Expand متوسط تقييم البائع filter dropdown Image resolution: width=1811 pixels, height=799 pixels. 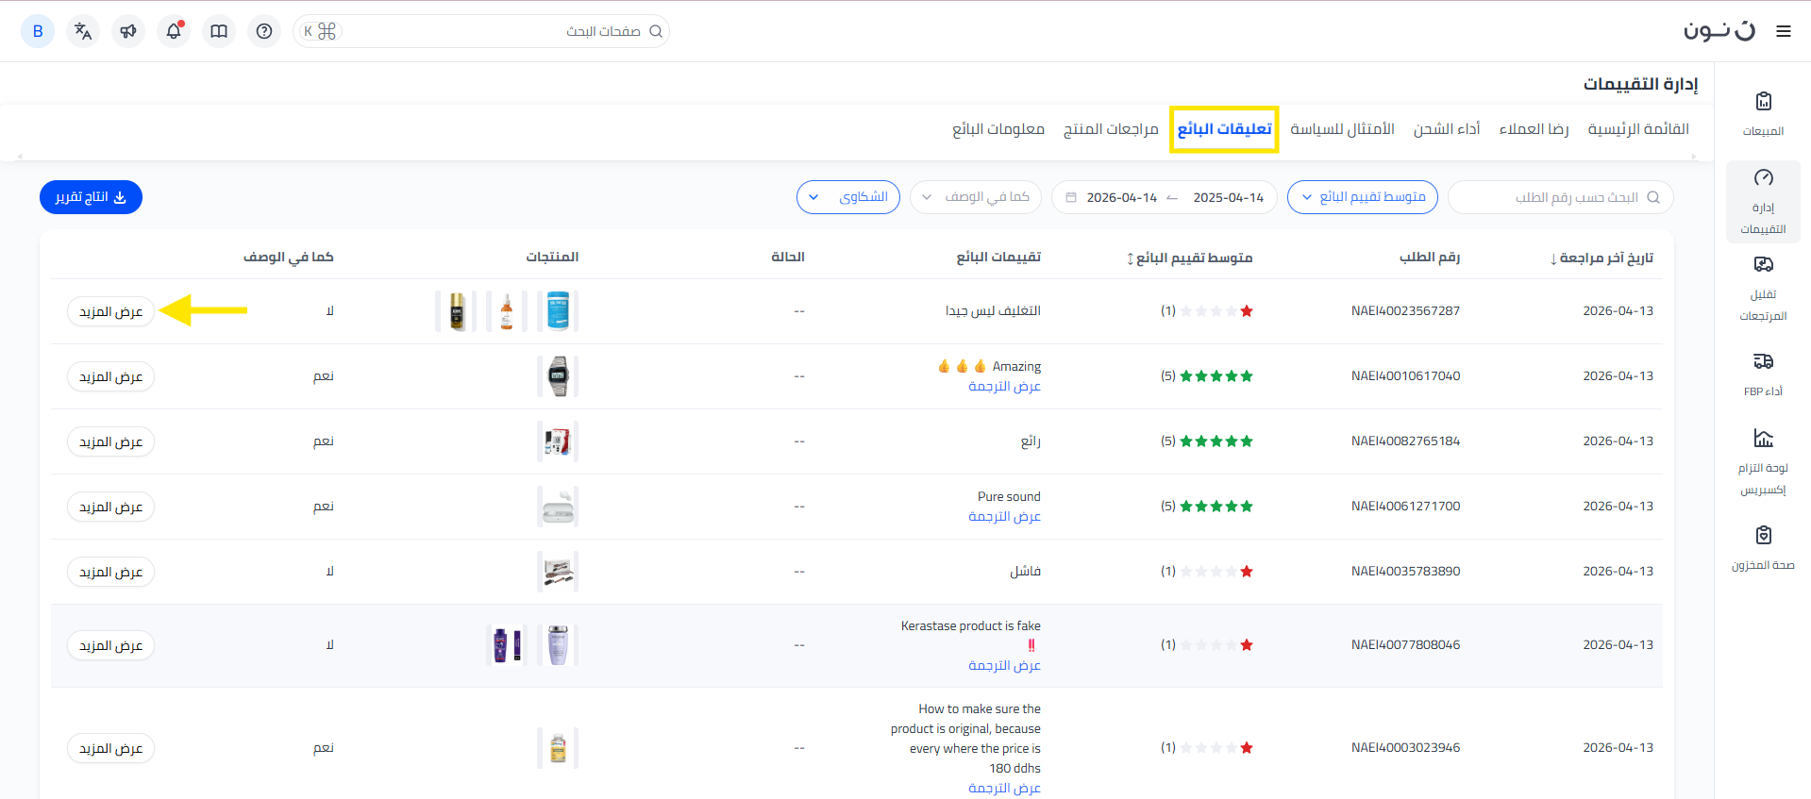pos(1362,197)
